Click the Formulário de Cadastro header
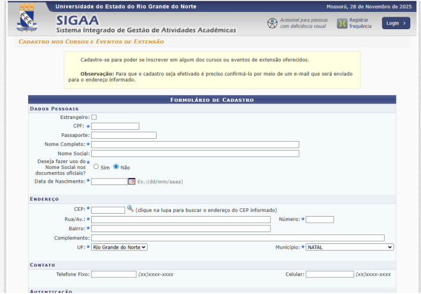 [212, 100]
